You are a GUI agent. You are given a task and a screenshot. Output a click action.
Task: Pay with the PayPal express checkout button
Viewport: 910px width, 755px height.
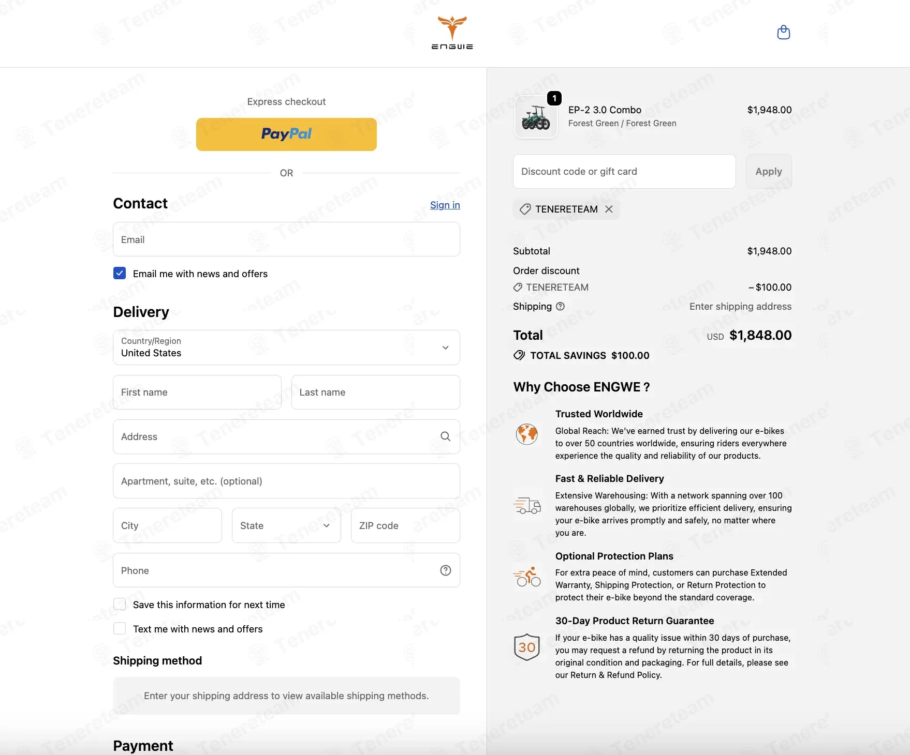point(286,134)
